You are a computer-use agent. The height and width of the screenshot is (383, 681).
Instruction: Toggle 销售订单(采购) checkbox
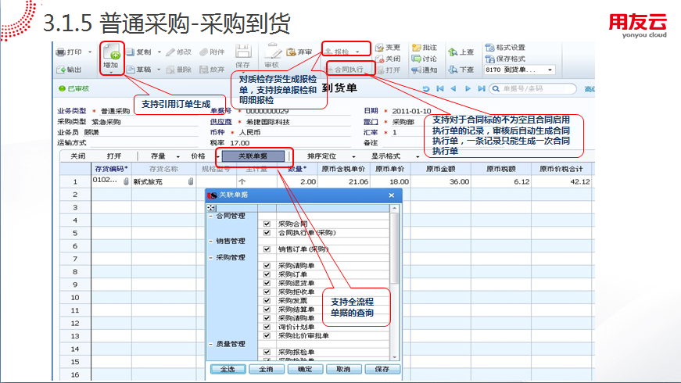click(267, 249)
